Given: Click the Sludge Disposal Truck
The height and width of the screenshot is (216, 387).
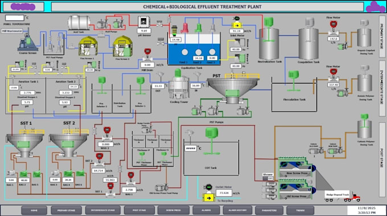Looking at the screenshot, I should point(342,196).
